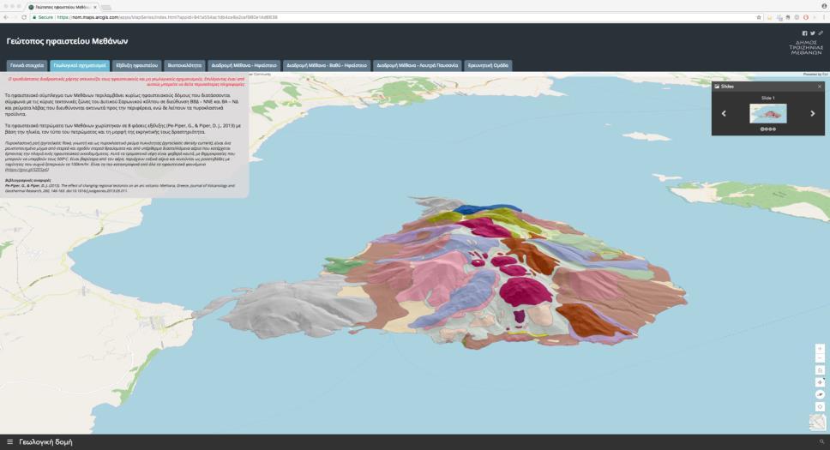Share story on Twitter
This screenshot has width=830, height=450.
(x=813, y=33)
